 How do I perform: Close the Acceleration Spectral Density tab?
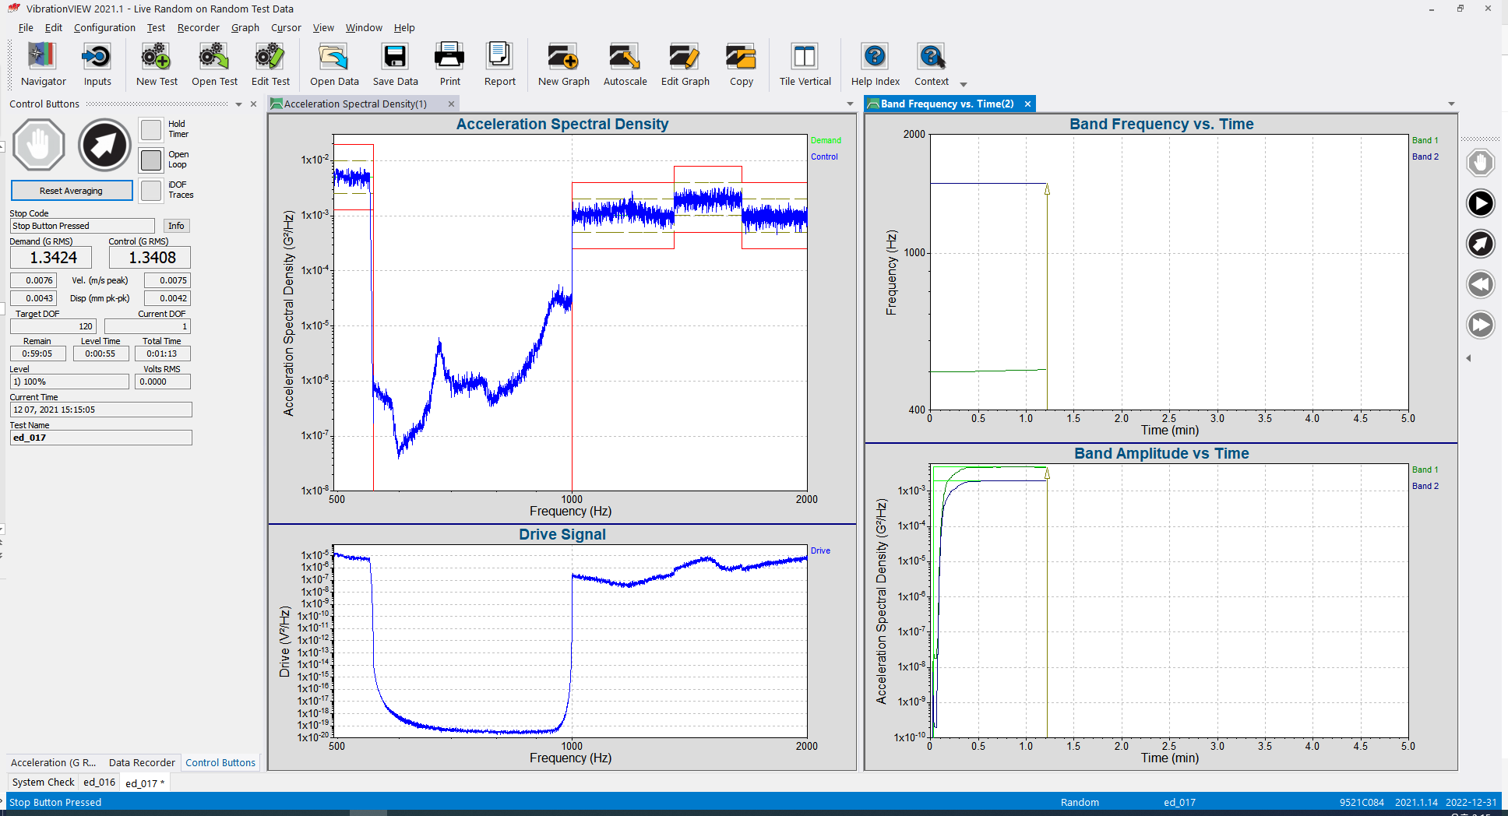[451, 104]
